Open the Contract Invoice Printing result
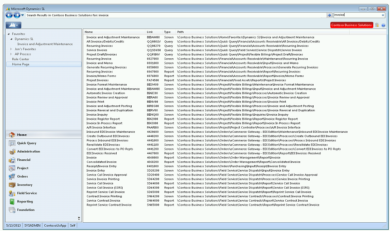 104,197
